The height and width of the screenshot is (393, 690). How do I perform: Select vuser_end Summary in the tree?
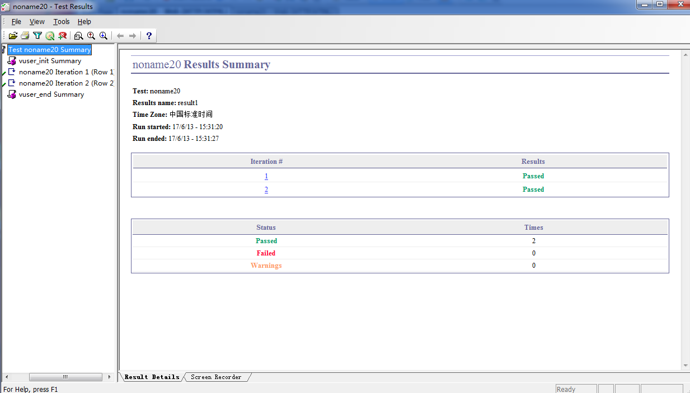pyautogui.click(x=51, y=94)
